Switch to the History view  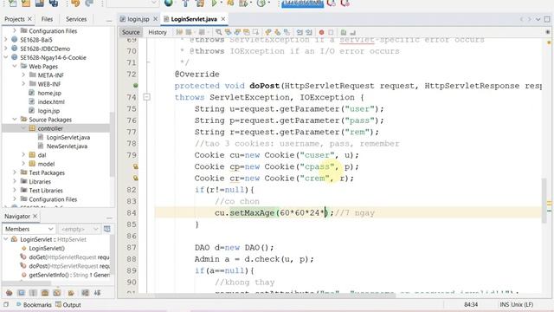pyautogui.click(x=158, y=32)
